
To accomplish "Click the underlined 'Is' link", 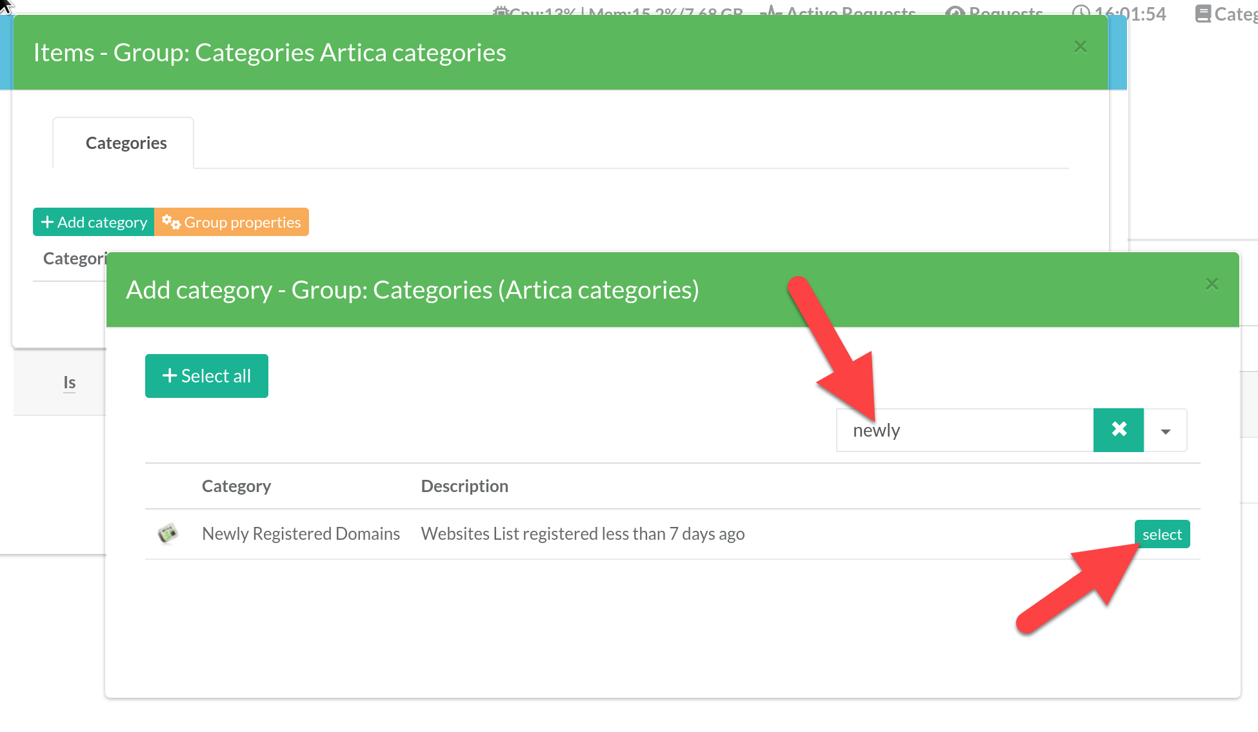I will (70, 383).
